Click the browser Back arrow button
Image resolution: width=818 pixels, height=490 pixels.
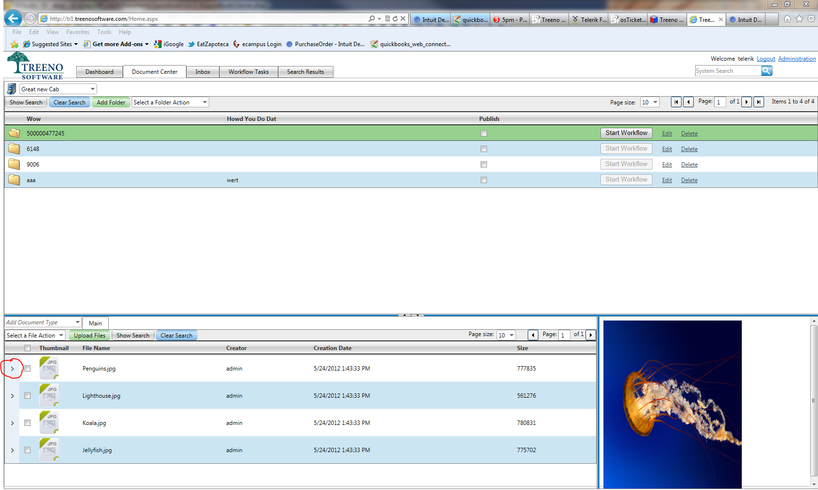click(13, 18)
